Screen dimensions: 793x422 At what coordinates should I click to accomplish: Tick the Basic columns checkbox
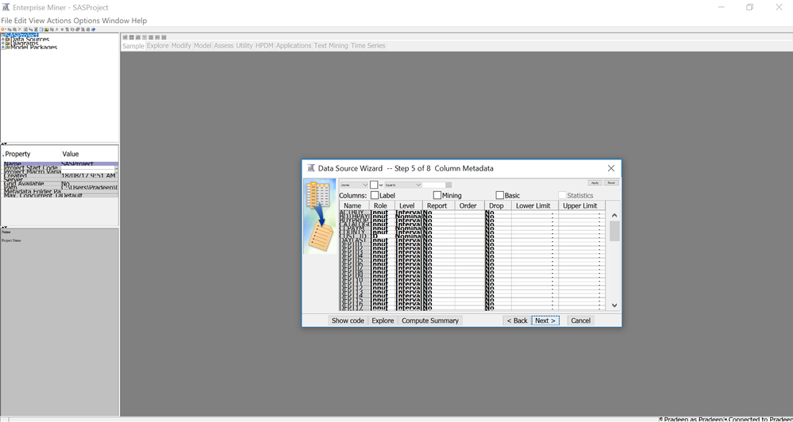[499, 195]
